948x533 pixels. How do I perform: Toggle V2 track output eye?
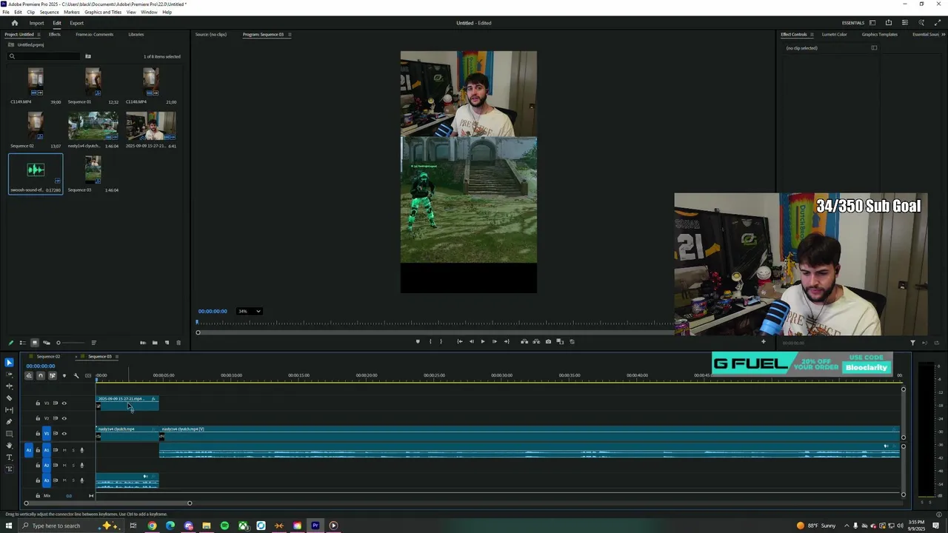(64, 418)
